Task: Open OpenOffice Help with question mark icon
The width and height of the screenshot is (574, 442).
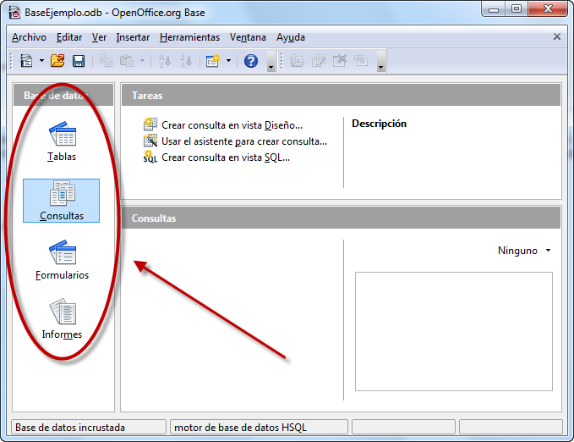Action: coord(251,61)
